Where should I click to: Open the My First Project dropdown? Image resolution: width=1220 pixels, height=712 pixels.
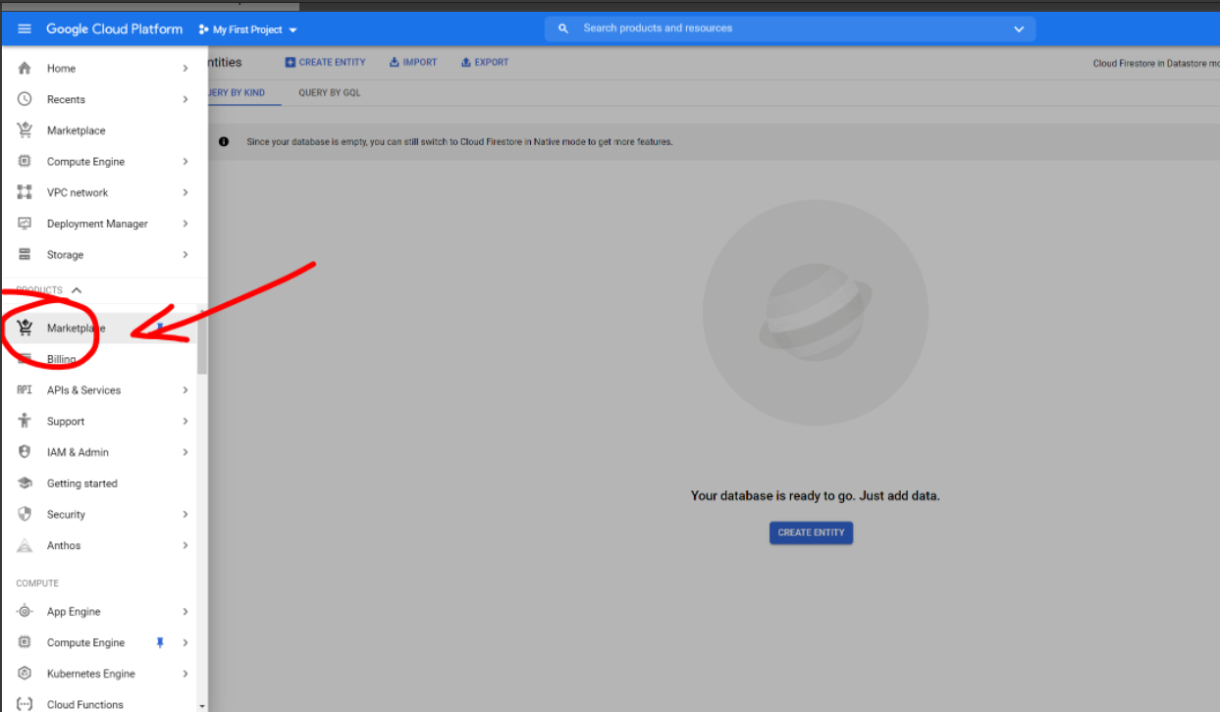[x=247, y=29]
